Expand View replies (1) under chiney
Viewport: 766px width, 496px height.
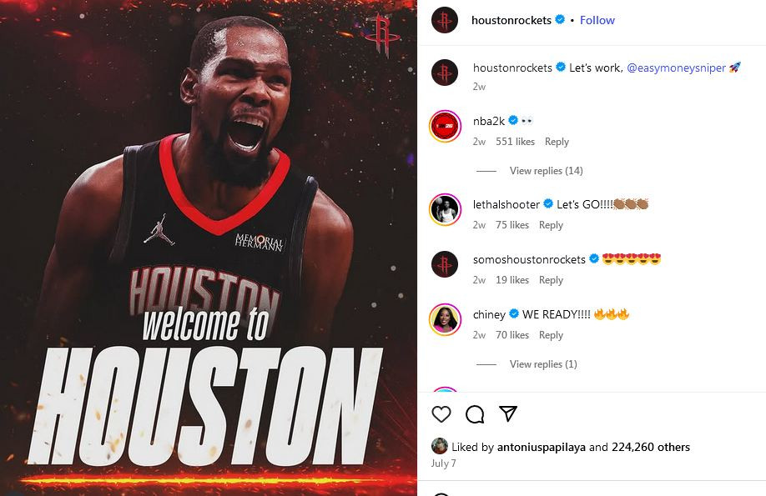pyautogui.click(x=543, y=364)
